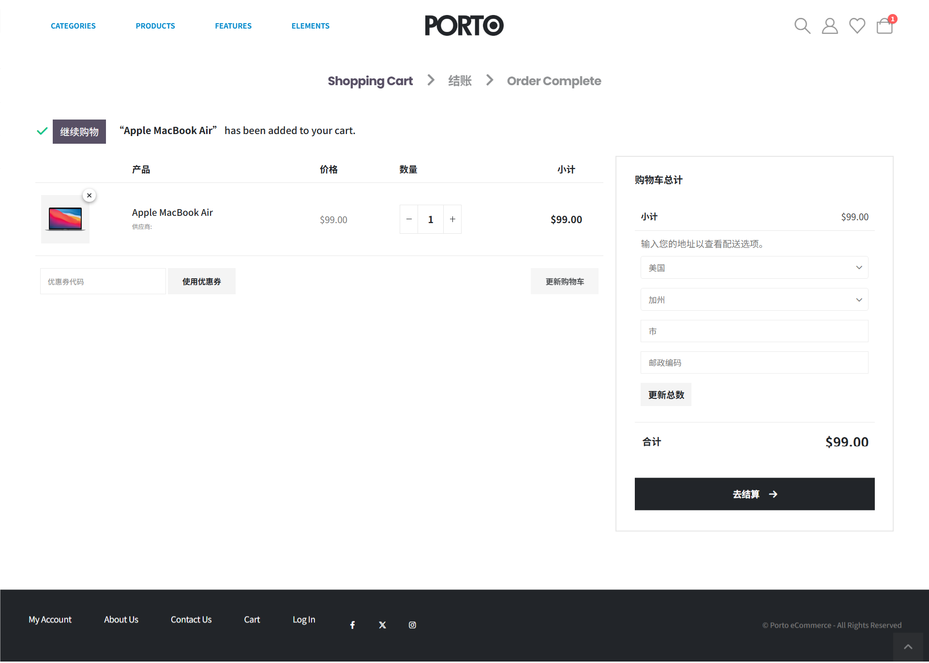Viewport: 929px width, 663px height.
Task: Open the wishlist heart icon
Action: (857, 26)
